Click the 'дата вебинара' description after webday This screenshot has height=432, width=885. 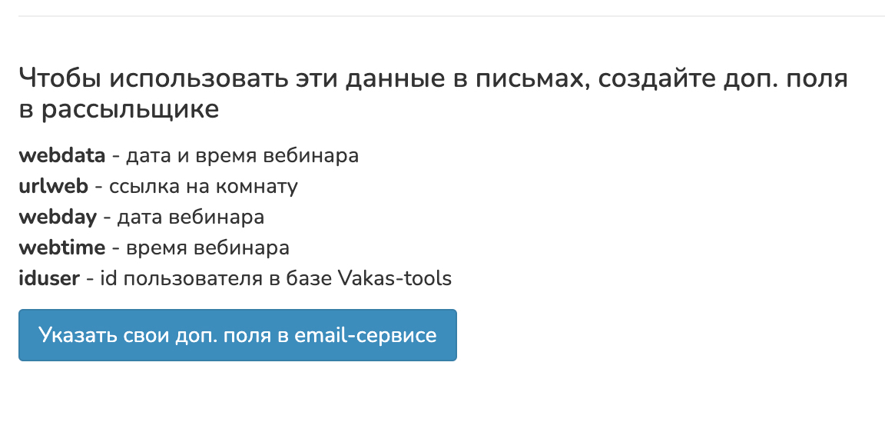(190, 217)
